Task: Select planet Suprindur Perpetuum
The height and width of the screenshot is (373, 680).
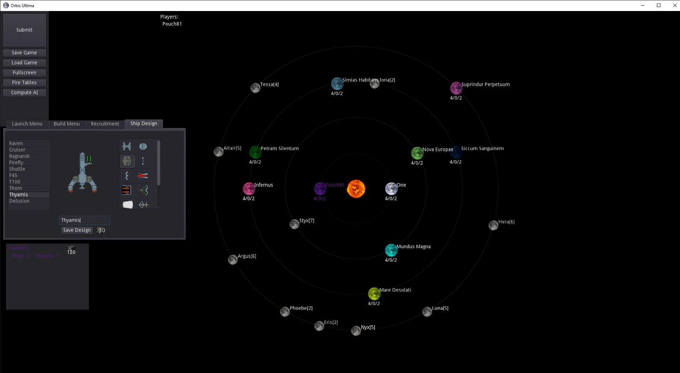Action: pos(456,88)
